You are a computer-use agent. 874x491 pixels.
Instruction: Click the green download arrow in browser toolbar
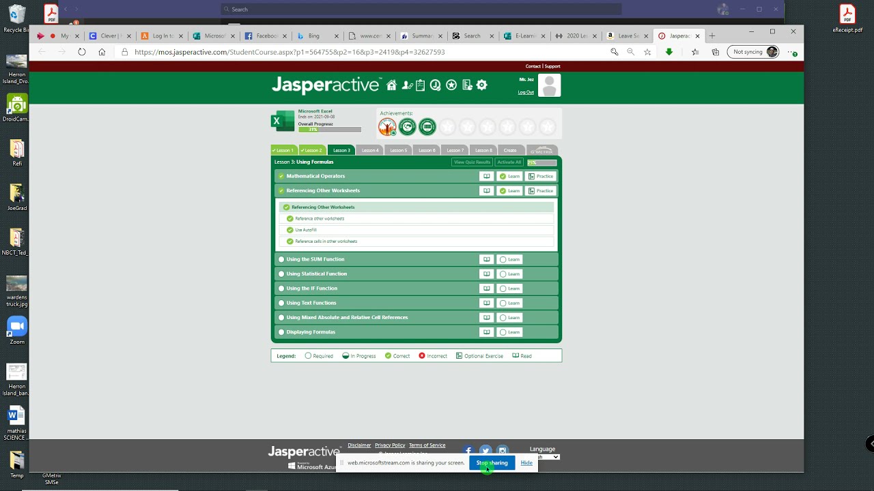point(669,52)
